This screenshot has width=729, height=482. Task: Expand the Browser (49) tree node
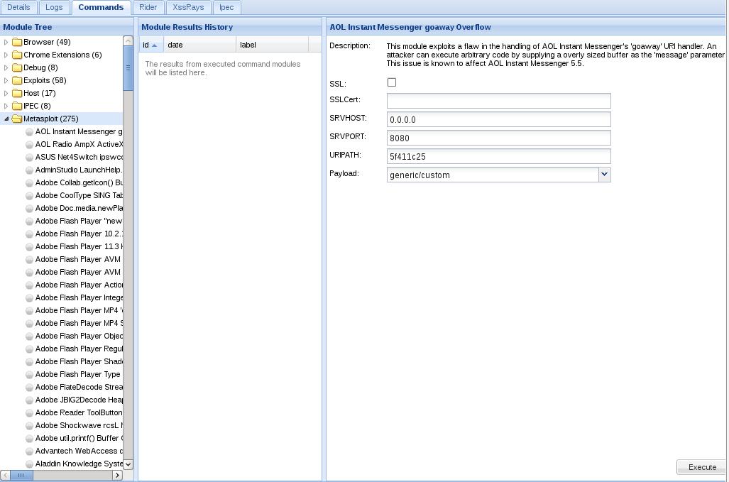[x=6, y=43]
